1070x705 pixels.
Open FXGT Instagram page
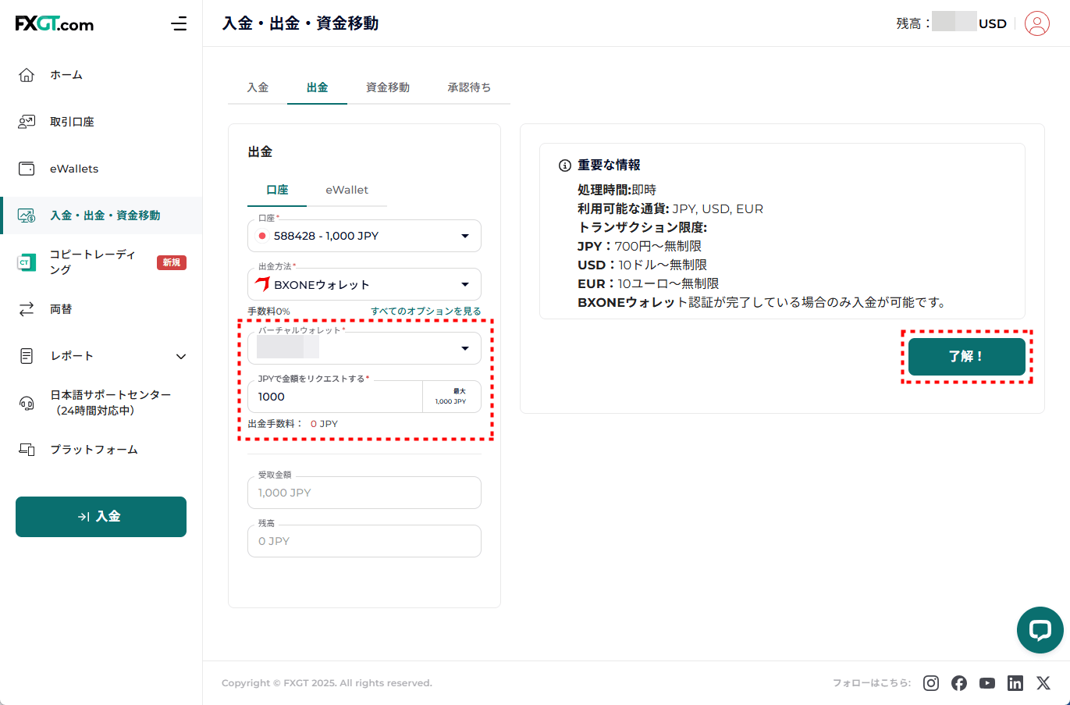pyautogui.click(x=931, y=683)
